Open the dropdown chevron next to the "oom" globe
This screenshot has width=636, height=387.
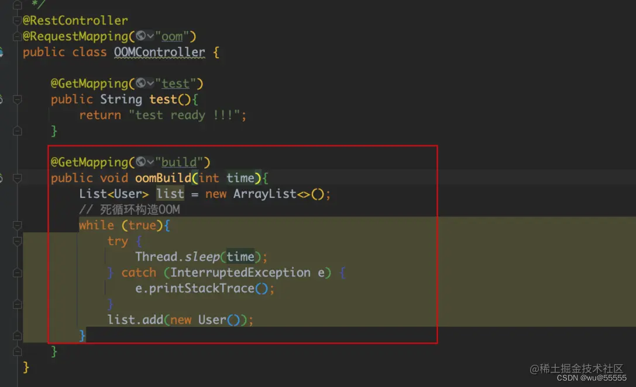pyautogui.click(x=150, y=36)
